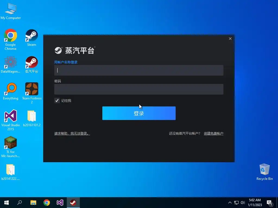Click the 还没有蒸汽平台帐户？ text
The image size is (278, 208).
(x=184, y=133)
